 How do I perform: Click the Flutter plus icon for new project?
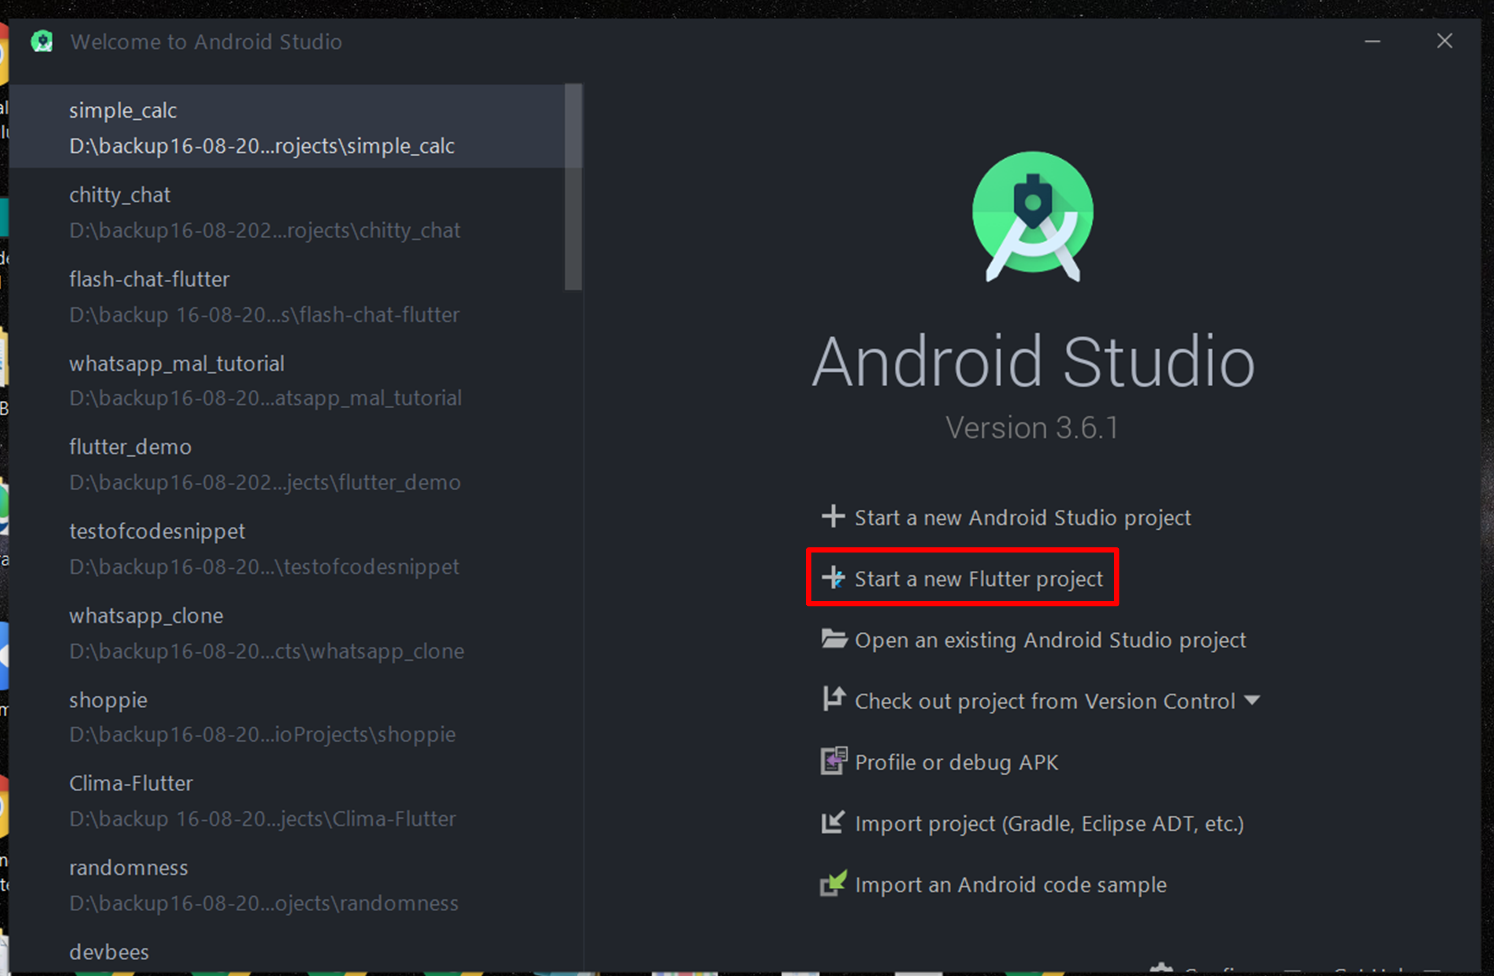pos(834,577)
